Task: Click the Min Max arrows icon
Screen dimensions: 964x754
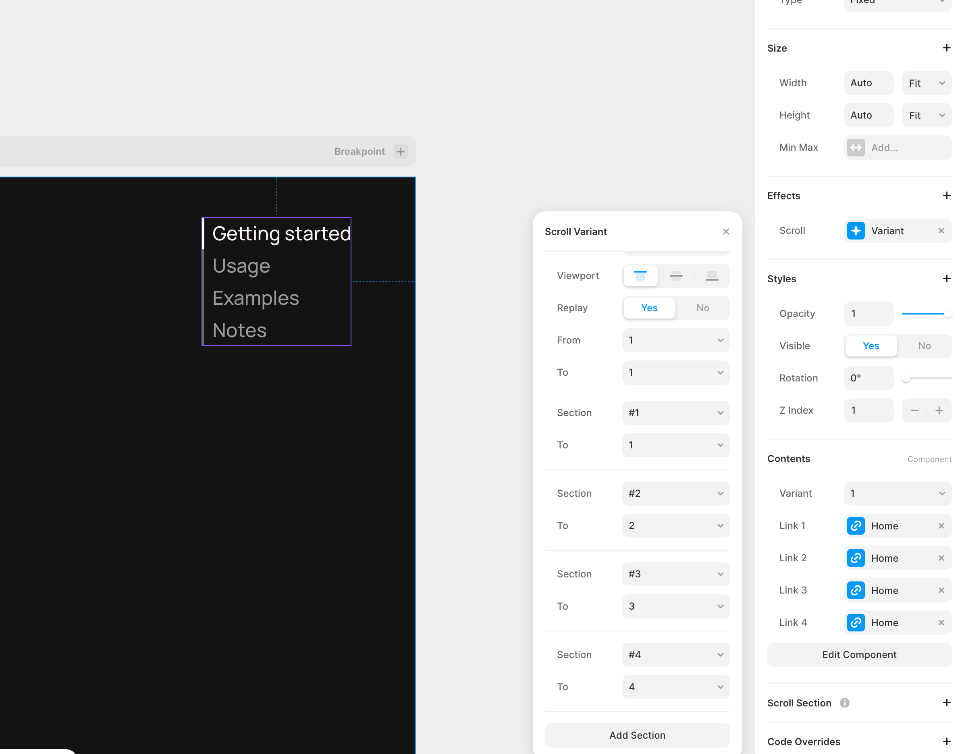Action: click(856, 148)
